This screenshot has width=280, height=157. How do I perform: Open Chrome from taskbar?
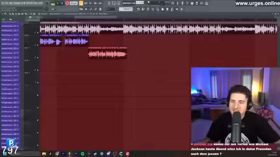pyautogui.click(x=57, y=154)
